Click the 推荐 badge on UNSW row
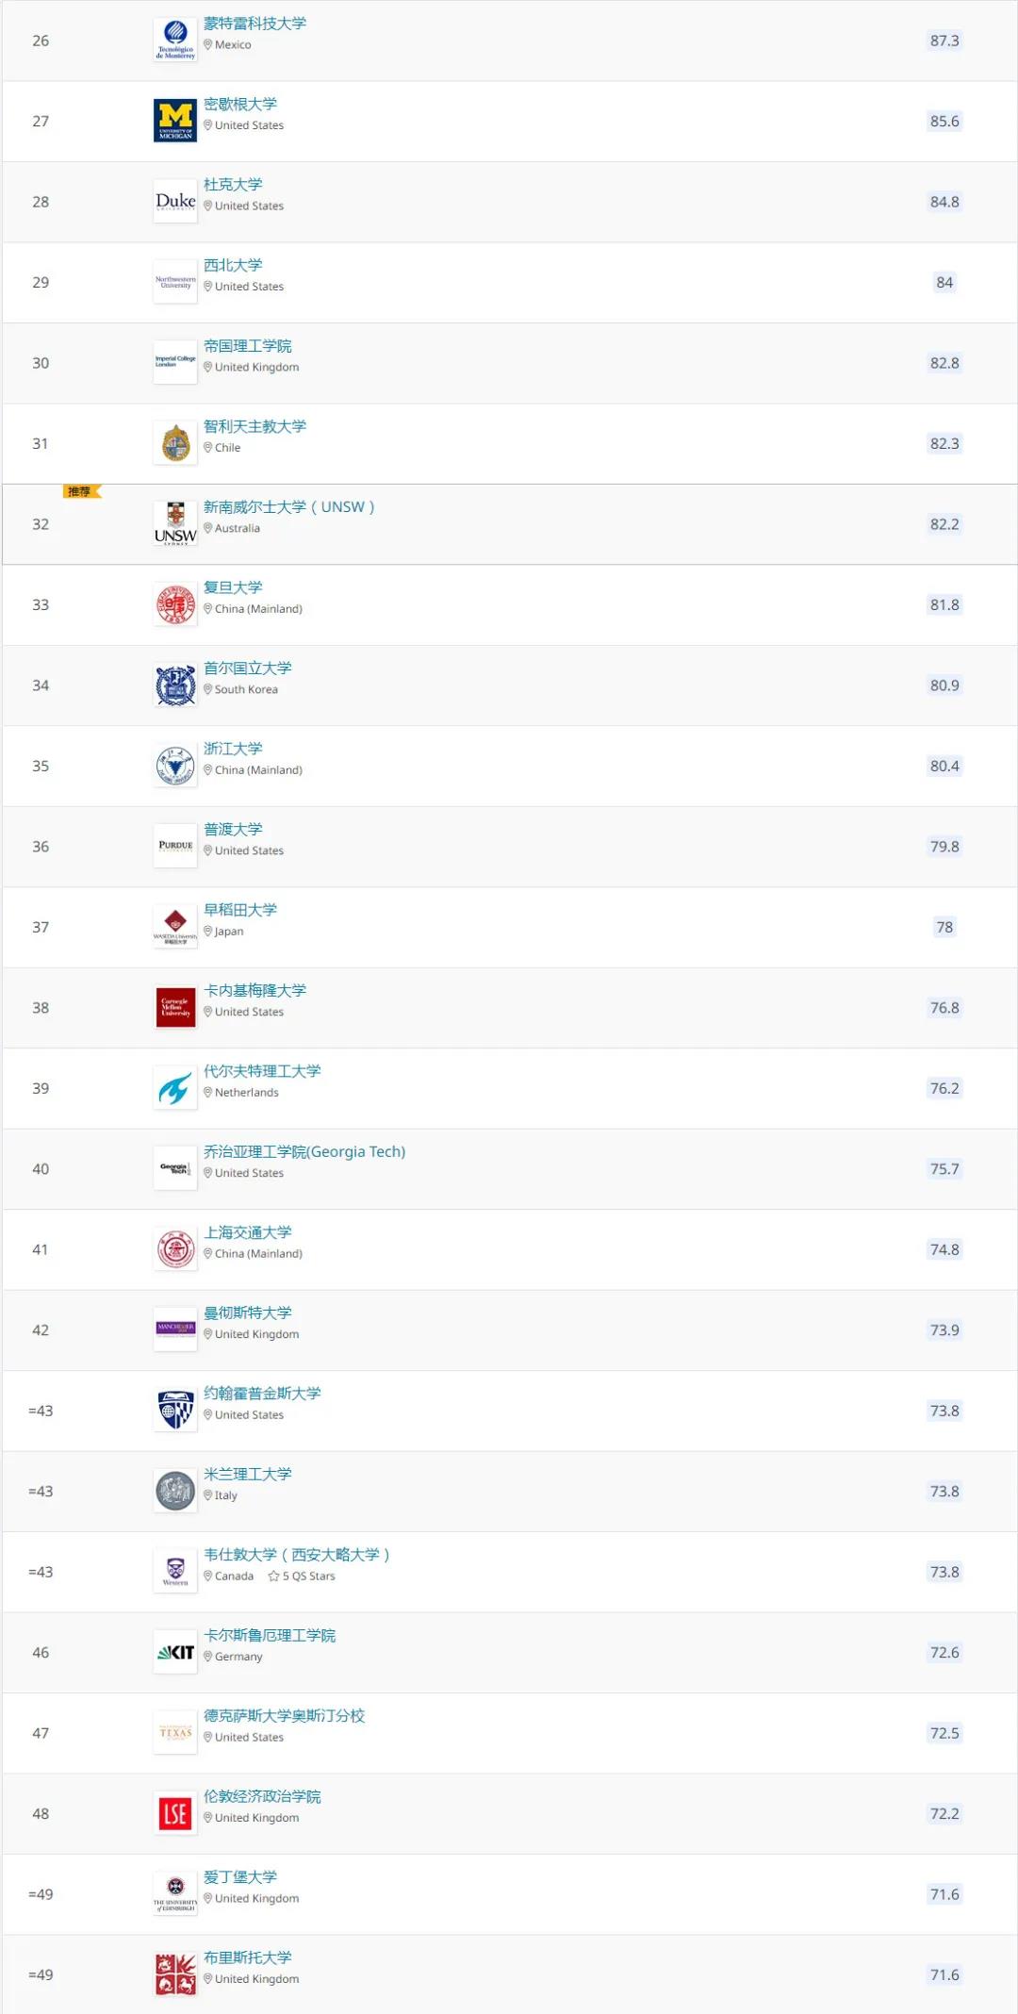Image resolution: width=1018 pixels, height=2014 pixels. [x=81, y=492]
